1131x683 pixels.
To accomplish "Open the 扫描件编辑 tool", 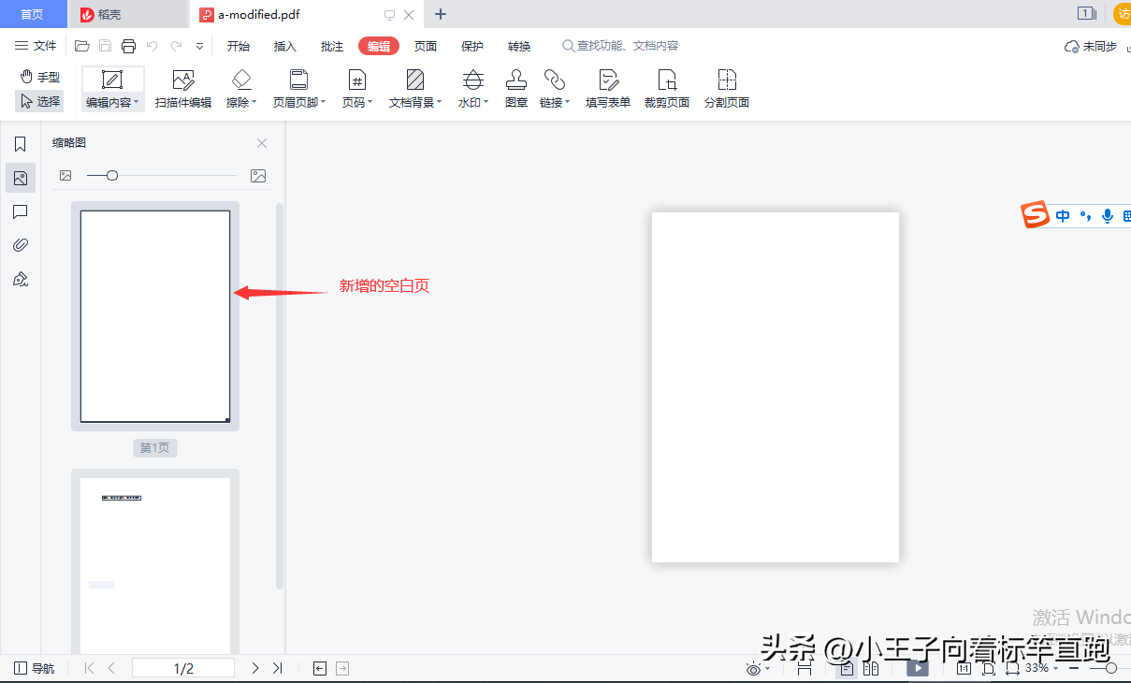I will click(183, 90).
